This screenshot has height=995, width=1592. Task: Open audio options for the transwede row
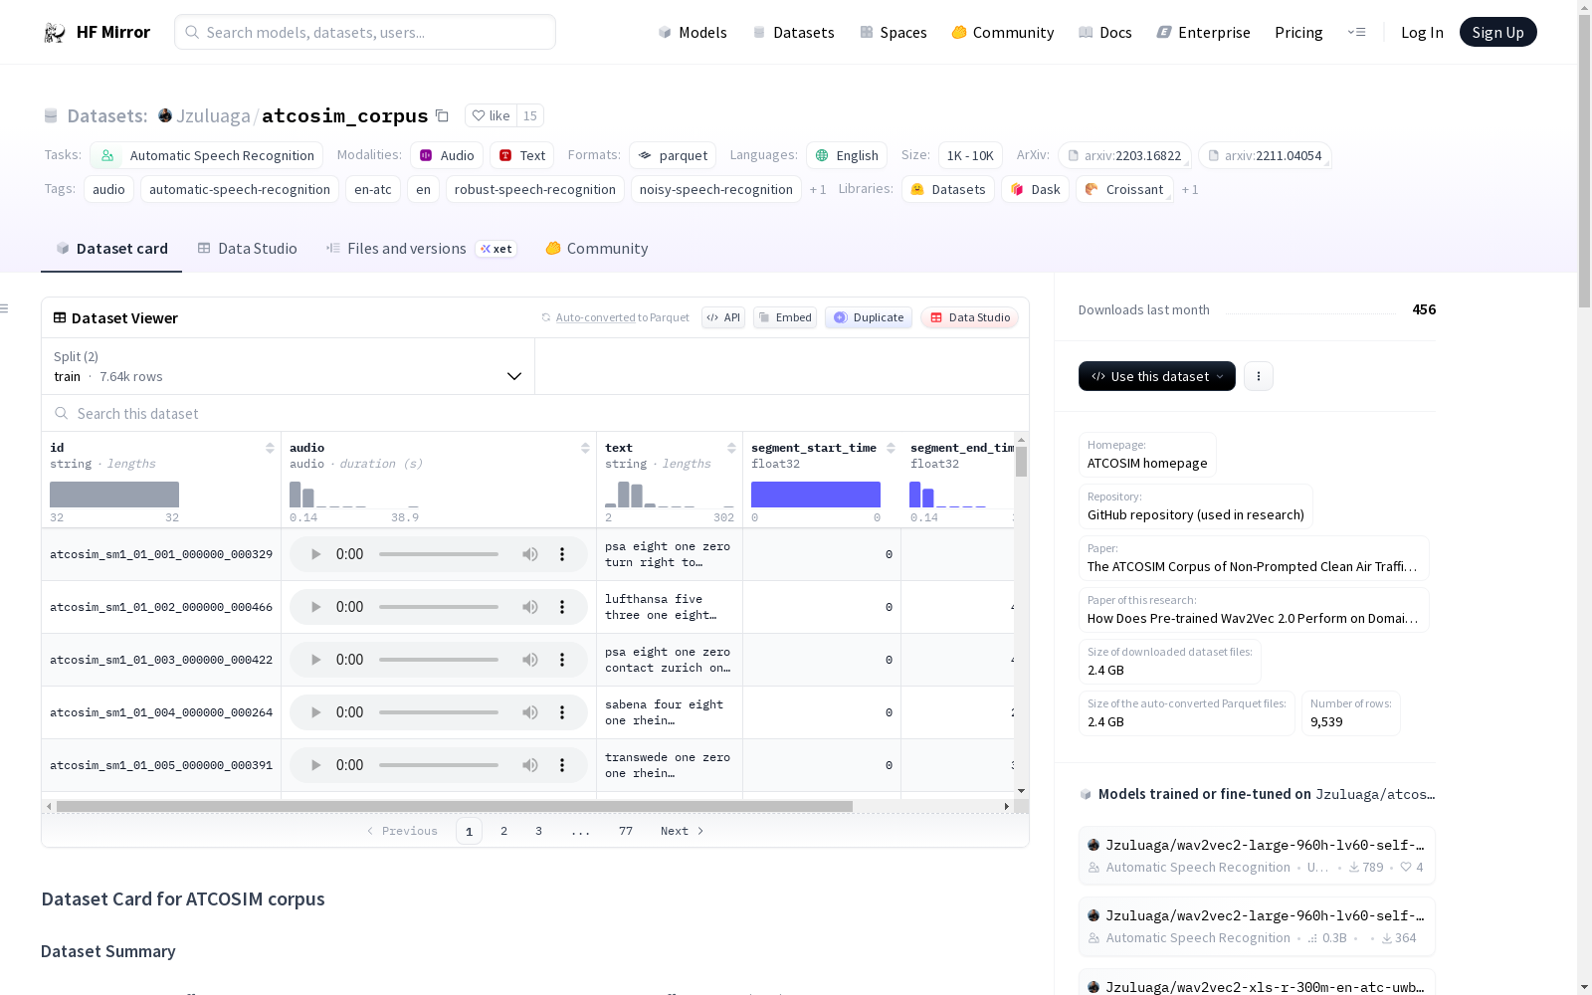(x=562, y=765)
